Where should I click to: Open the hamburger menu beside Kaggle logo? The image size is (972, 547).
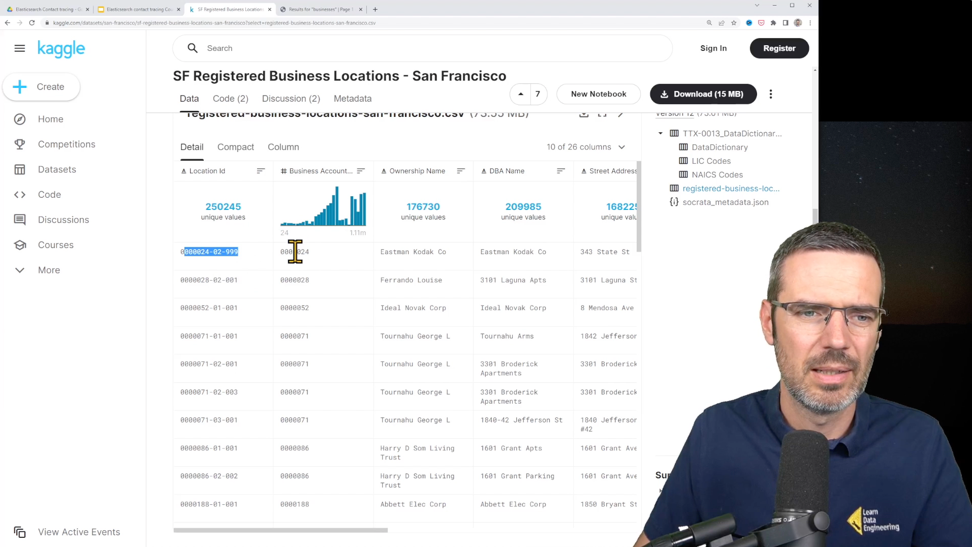point(20,48)
